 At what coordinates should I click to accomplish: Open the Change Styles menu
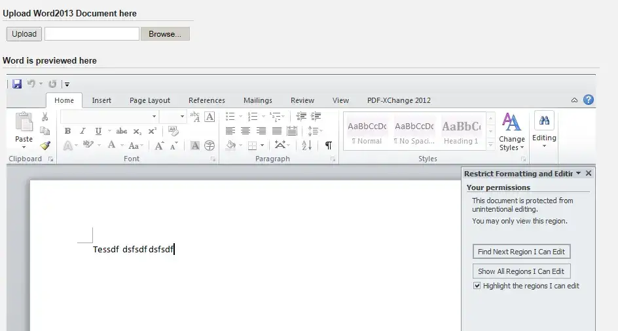pyautogui.click(x=511, y=132)
